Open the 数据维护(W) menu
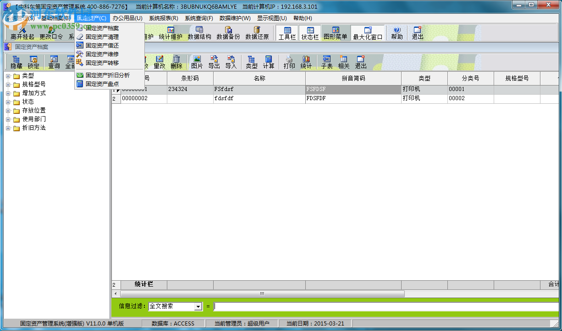This screenshot has height=331, width=562. [235, 18]
